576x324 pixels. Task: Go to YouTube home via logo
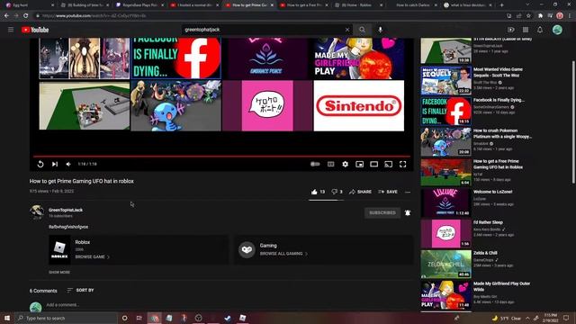(x=35, y=30)
